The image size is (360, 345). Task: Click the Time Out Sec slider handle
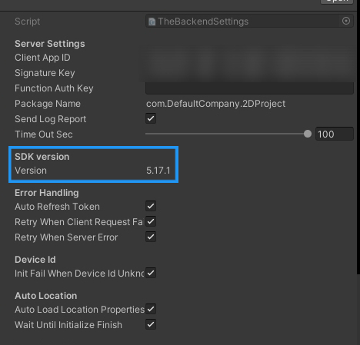tap(308, 134)
